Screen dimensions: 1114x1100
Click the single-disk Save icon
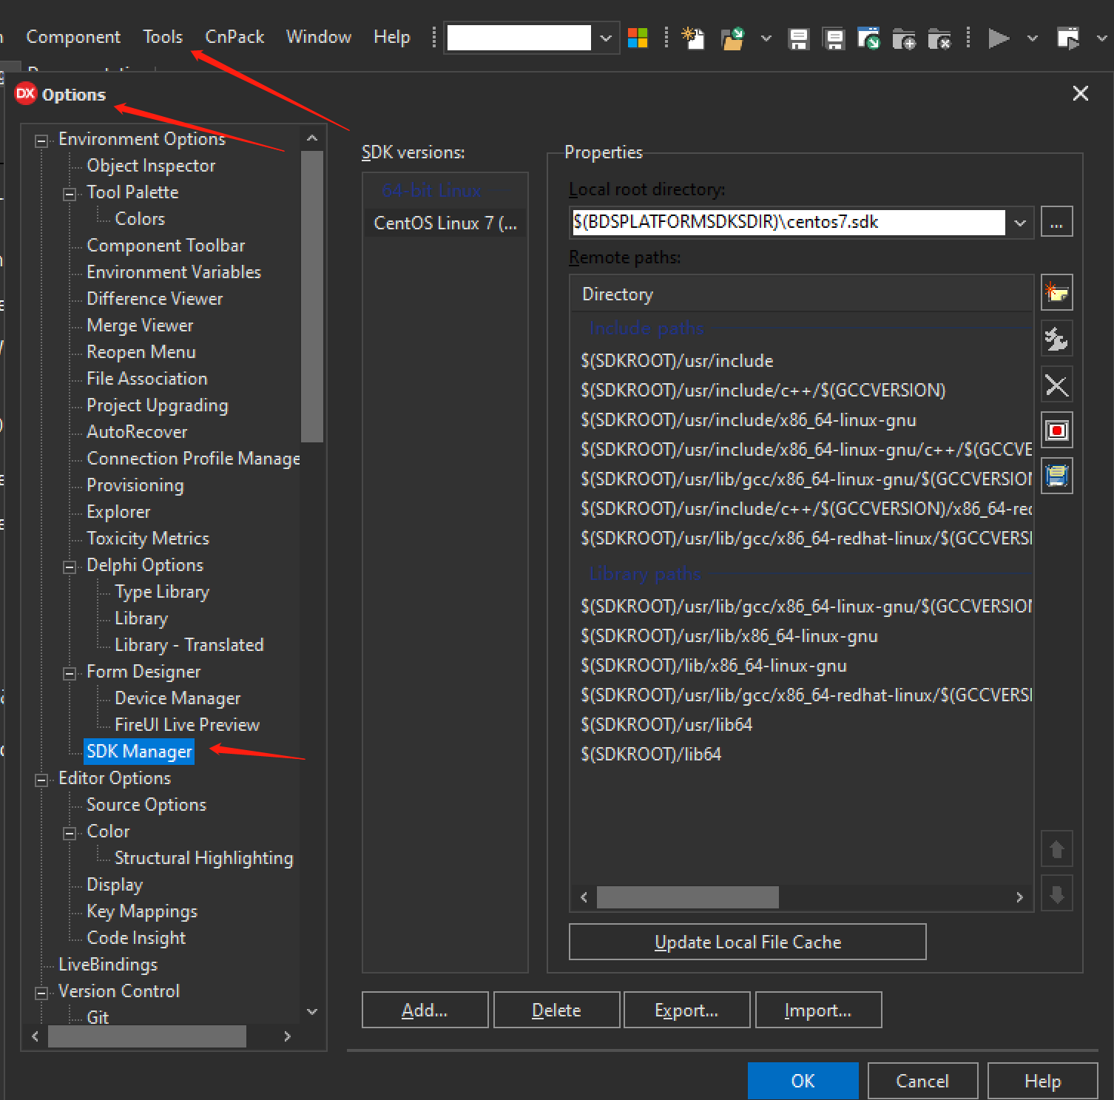point(798,38)
